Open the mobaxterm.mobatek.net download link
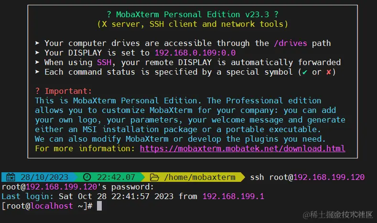The height and width of the screenshot is (223, 377). pyautogui.click(x=242, y=148)
